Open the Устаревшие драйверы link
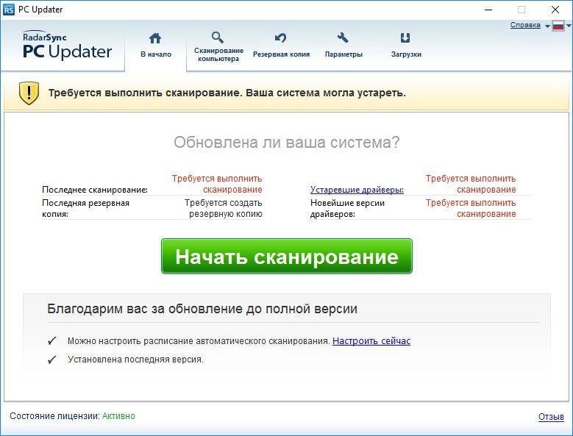 point(357,190)
